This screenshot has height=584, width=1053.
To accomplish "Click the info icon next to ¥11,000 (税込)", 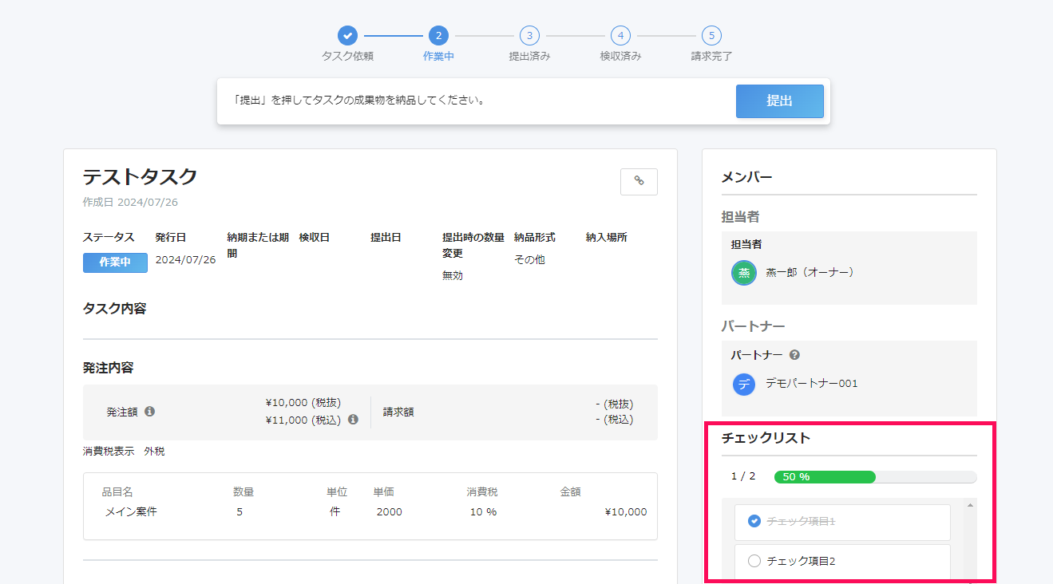I will (x=353, y=420).
